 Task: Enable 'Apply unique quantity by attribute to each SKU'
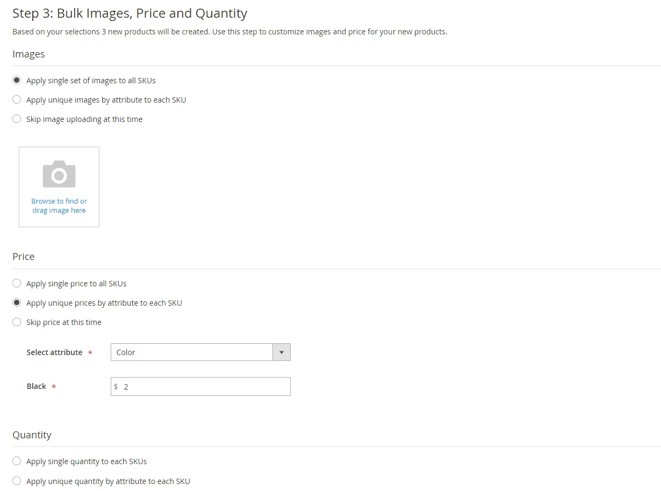coord(17,480)
